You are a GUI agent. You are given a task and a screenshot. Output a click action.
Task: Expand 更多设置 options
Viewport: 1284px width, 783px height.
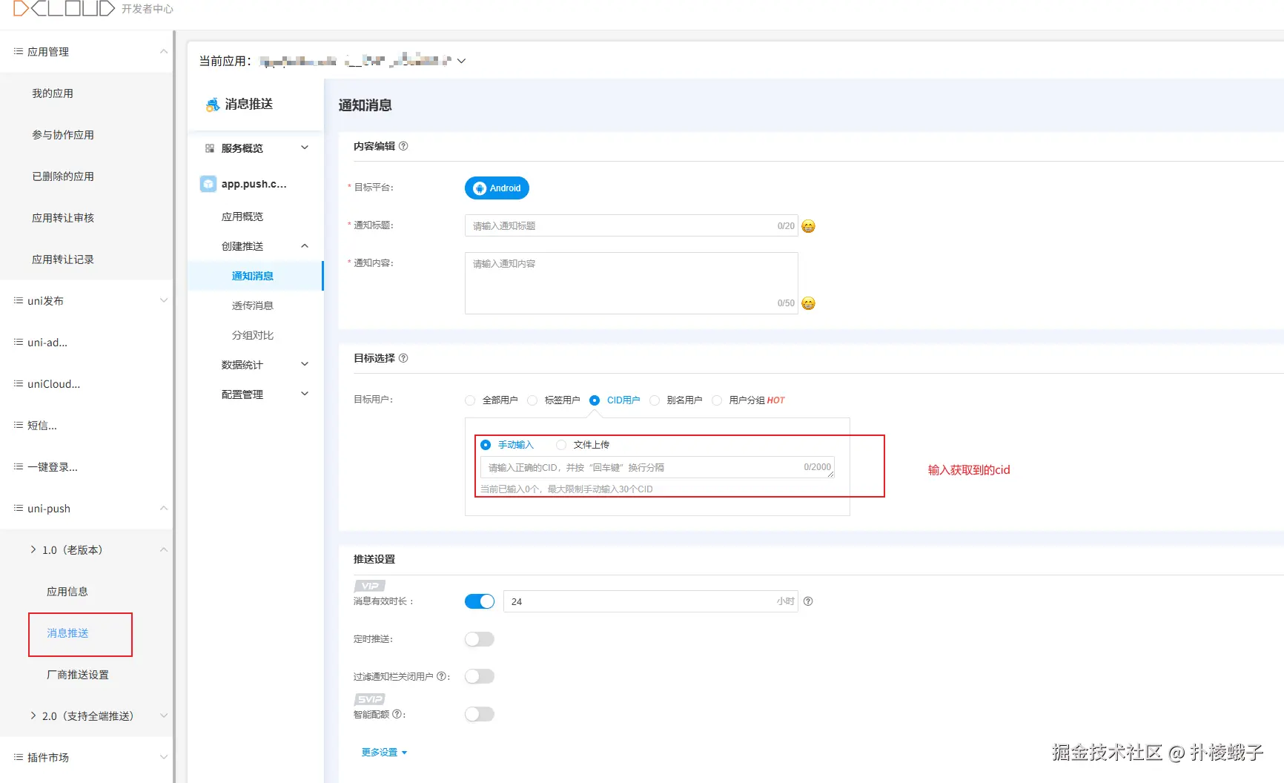pos(384,753)
